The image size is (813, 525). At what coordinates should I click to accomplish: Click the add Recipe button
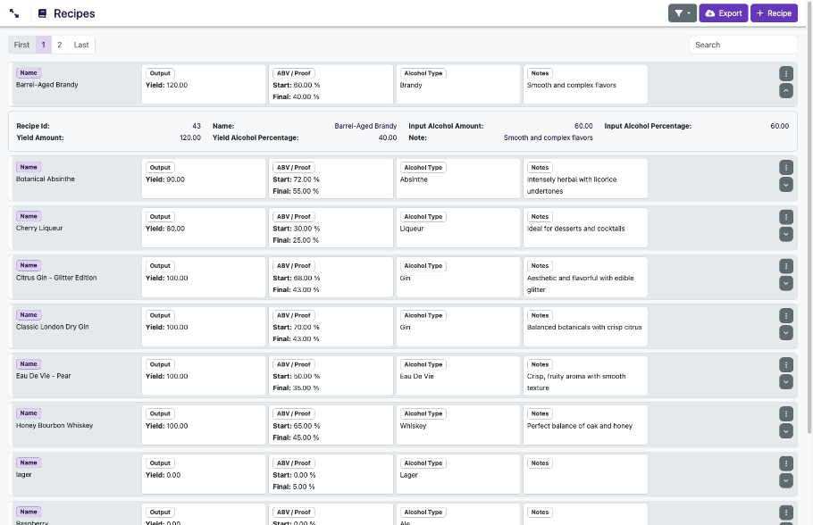tap(774, 13)
